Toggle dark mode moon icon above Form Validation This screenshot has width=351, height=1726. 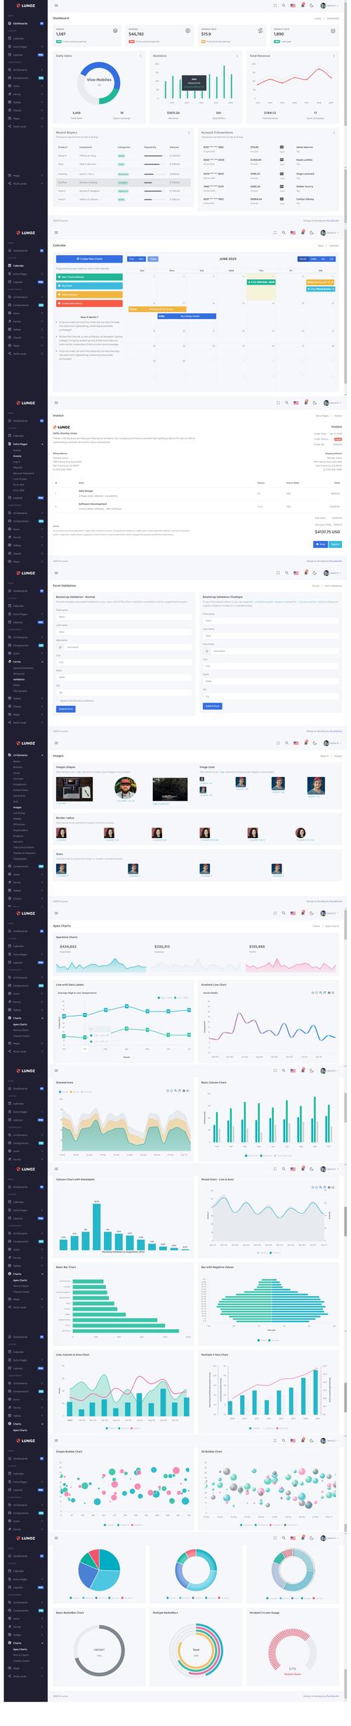point(314,573)
